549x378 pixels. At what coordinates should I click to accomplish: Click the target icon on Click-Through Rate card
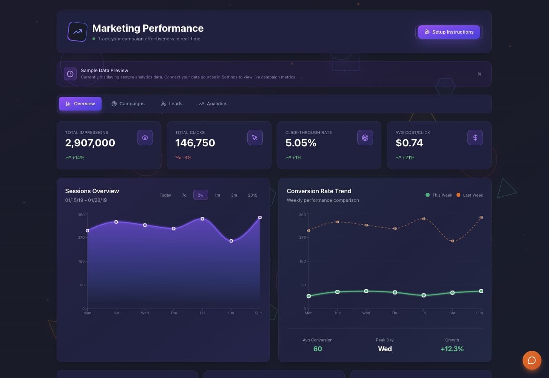tap(365, 138)
